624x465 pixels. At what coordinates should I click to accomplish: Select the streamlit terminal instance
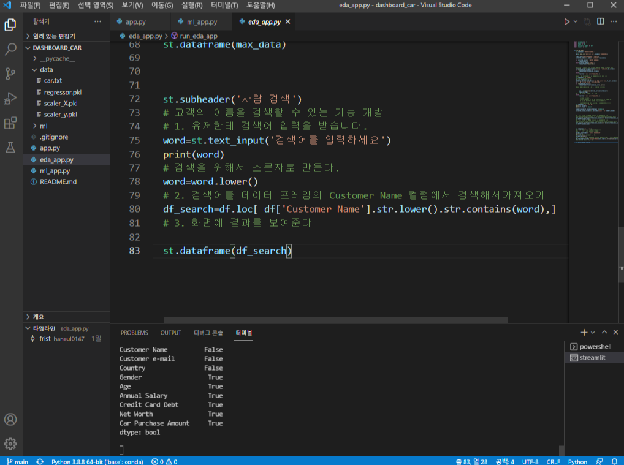coord(594,358)
